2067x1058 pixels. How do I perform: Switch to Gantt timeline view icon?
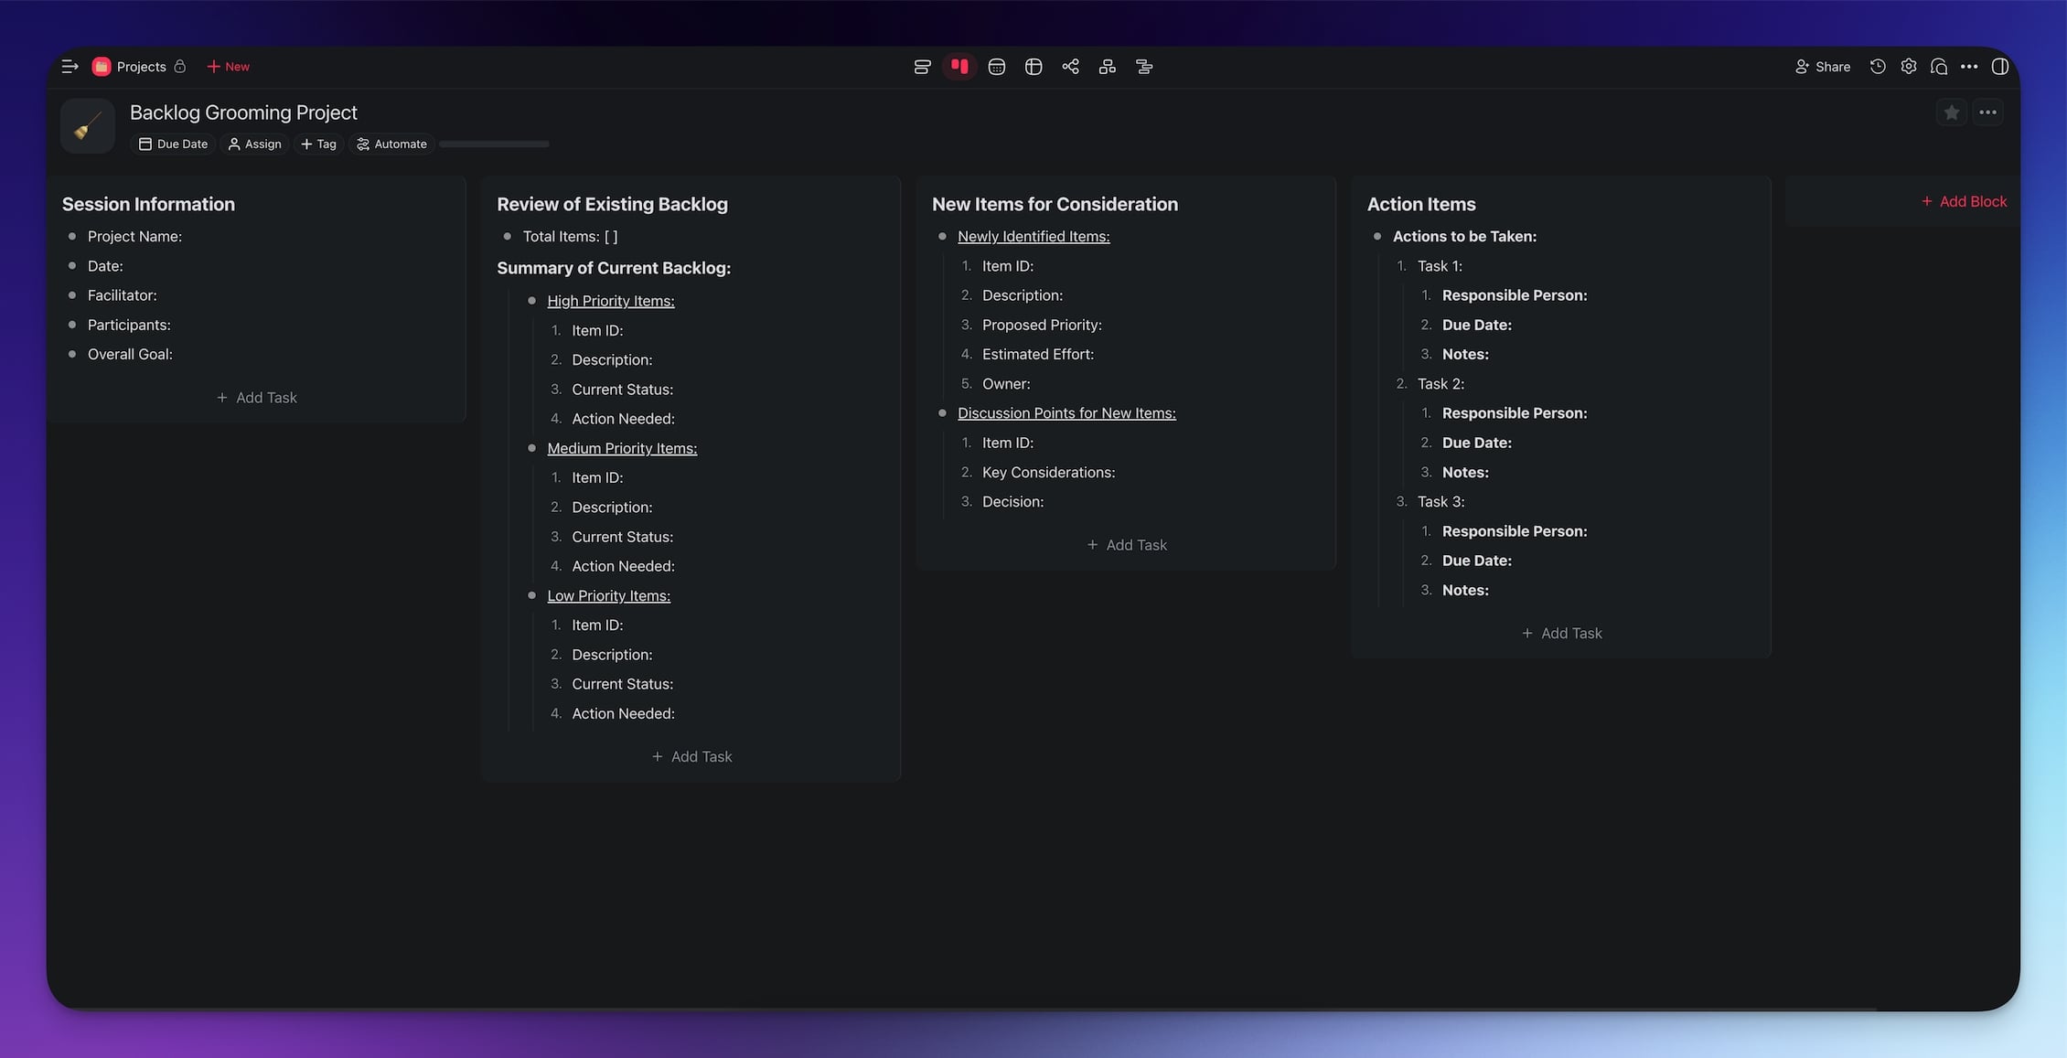pyautogui.click(x=1144, y=67)
